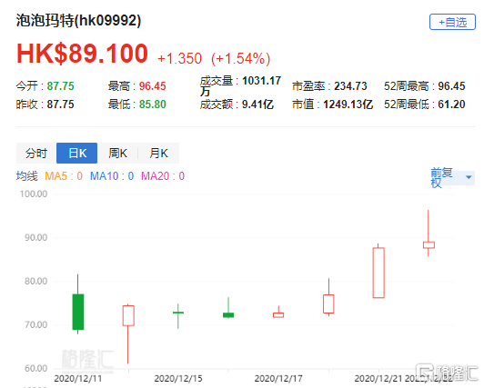
Task: Open the 周K weekly chart tab
Action: (117, 154)
